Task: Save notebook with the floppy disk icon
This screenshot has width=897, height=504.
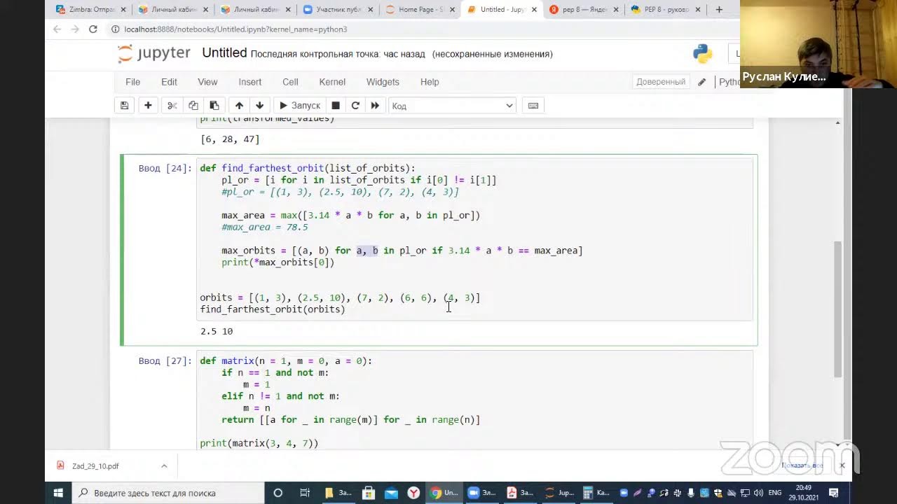Action: point(124,106)
